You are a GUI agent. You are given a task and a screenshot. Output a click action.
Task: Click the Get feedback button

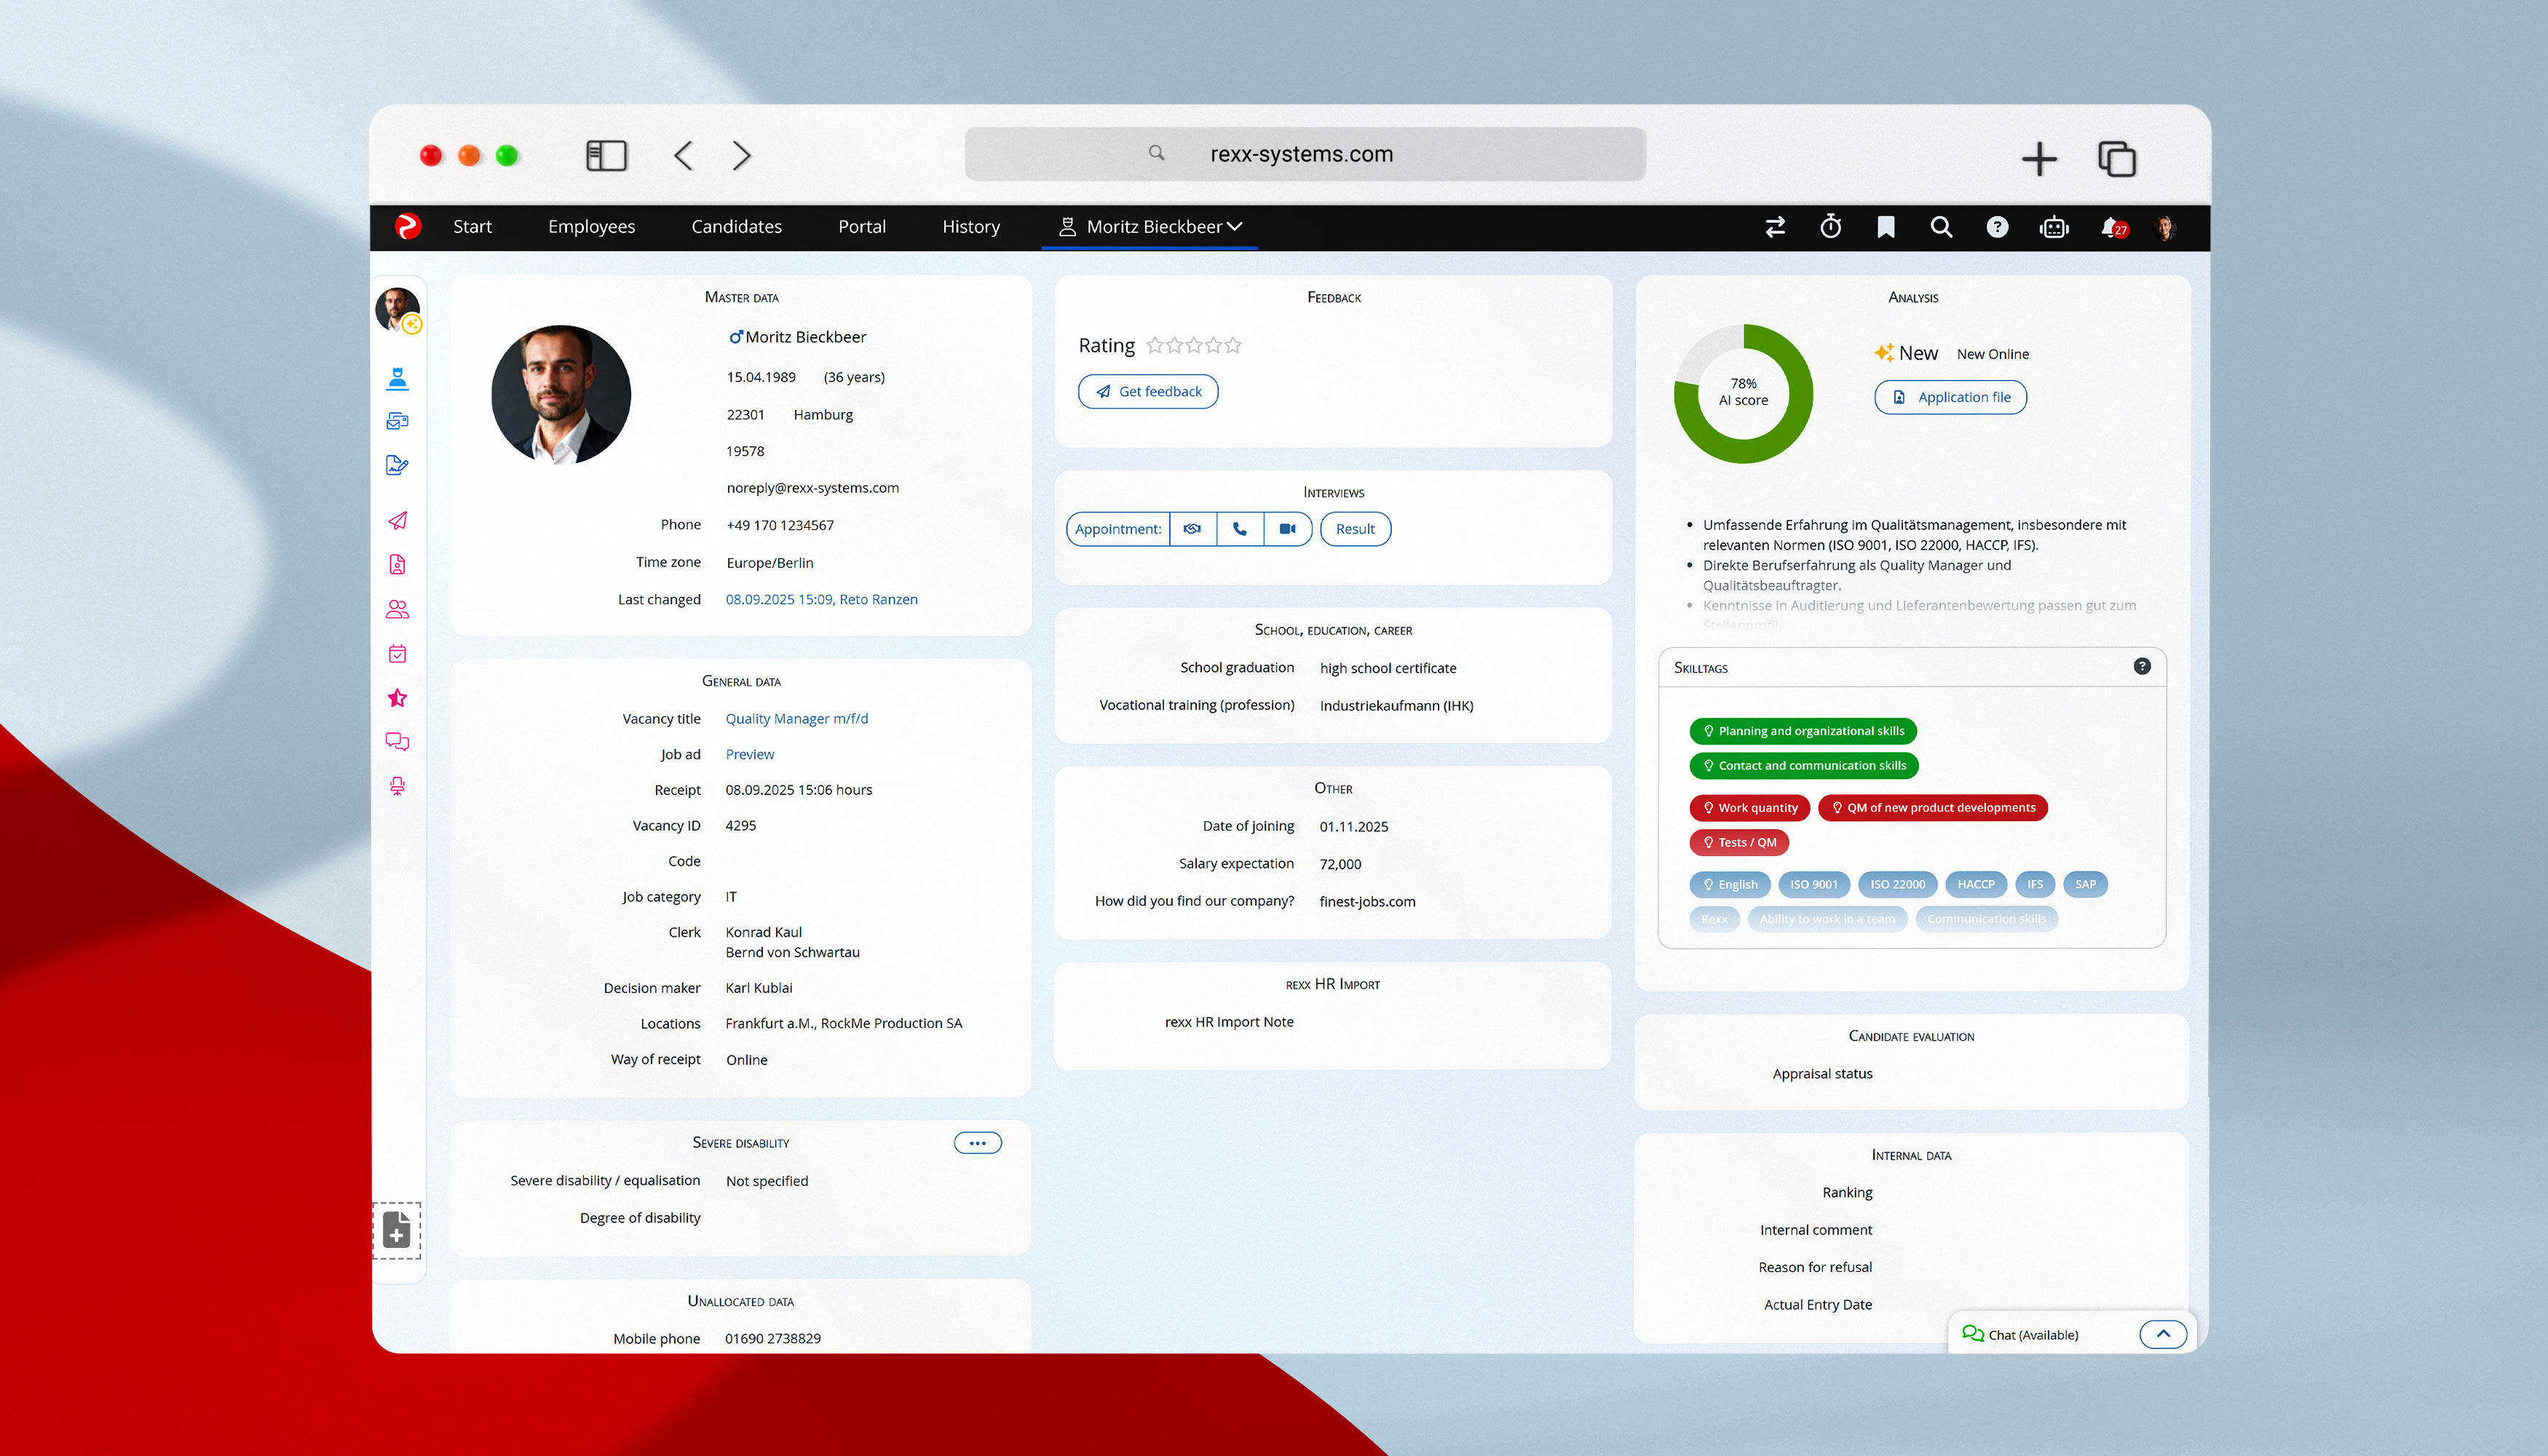1148,392
